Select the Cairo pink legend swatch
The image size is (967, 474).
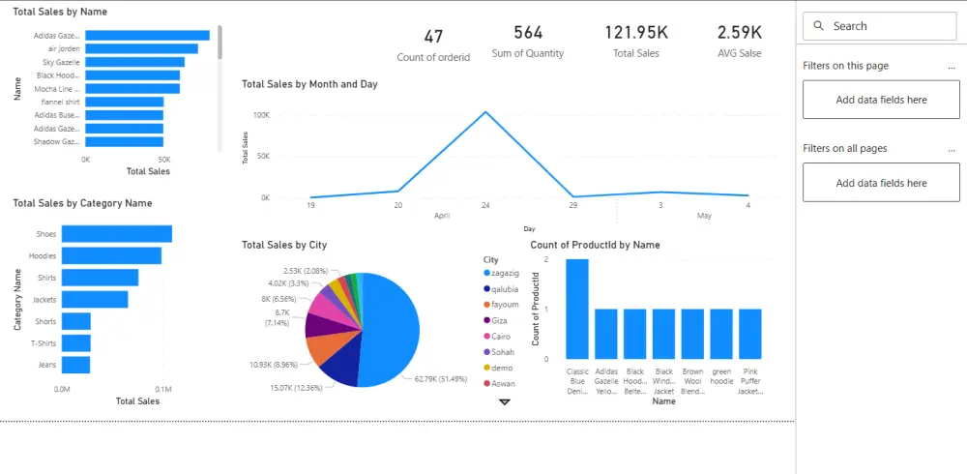click(487, 337)
